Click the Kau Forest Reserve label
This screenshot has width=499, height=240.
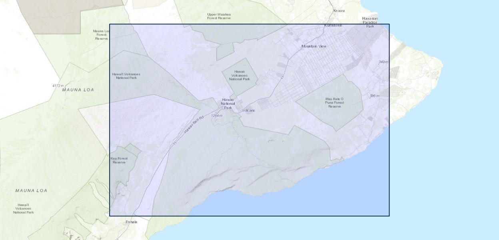119,160
